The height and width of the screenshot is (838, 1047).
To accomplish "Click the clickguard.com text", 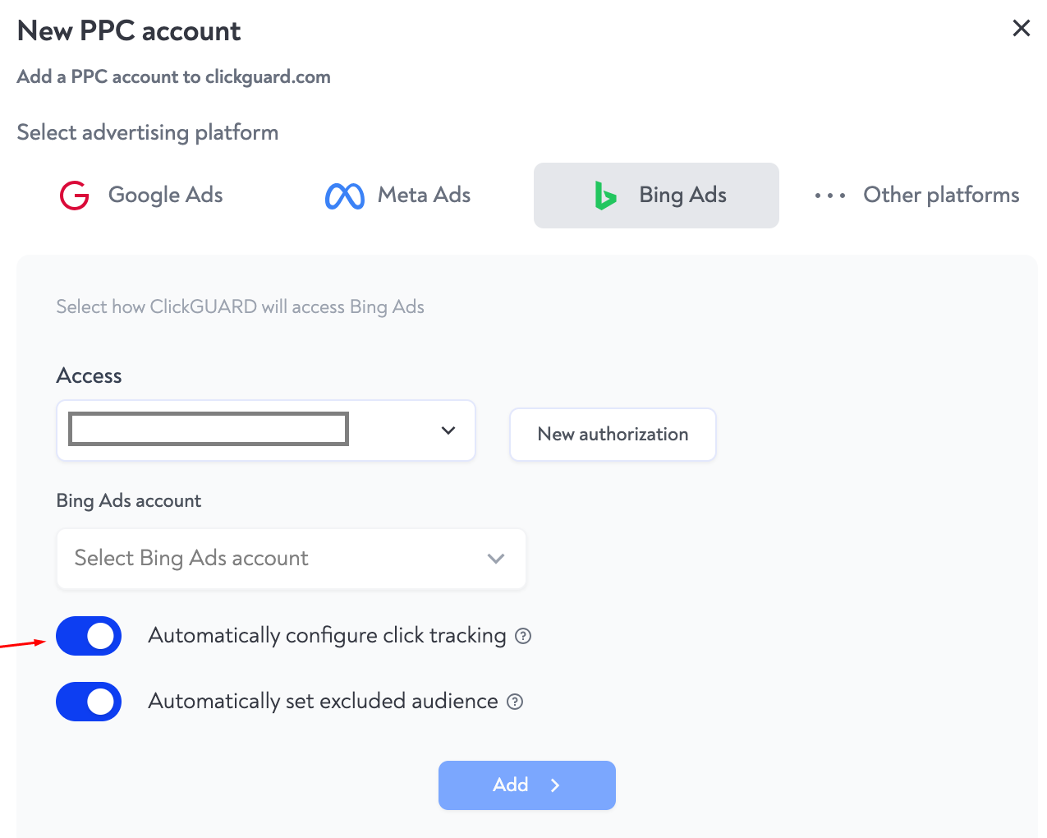I will [268, 76].
